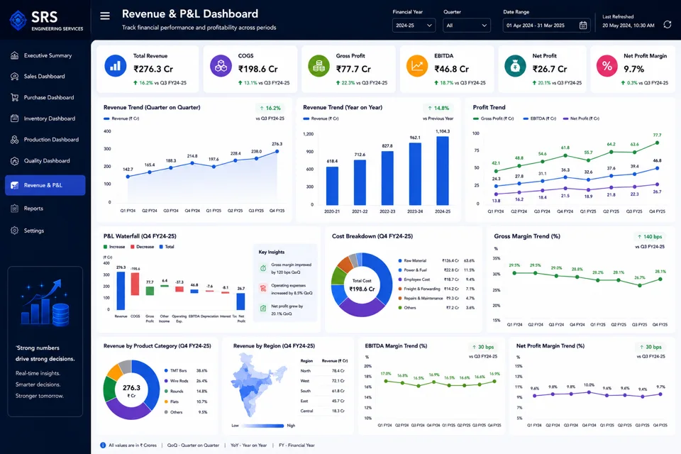Click the growth chart illustration in sidebar
This screenshot has height=454, width=681.
click(45, 303)
